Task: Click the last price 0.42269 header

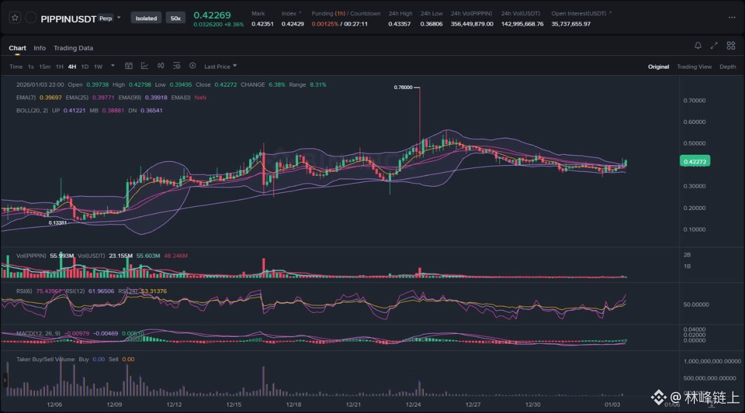Action: (x=212, y=15)
